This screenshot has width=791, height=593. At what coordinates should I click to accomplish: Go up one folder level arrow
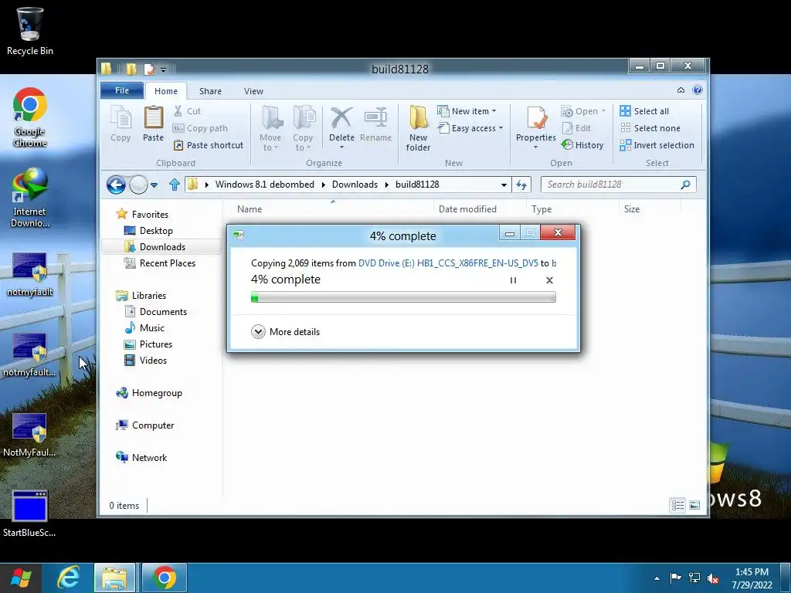click(175, 185)
